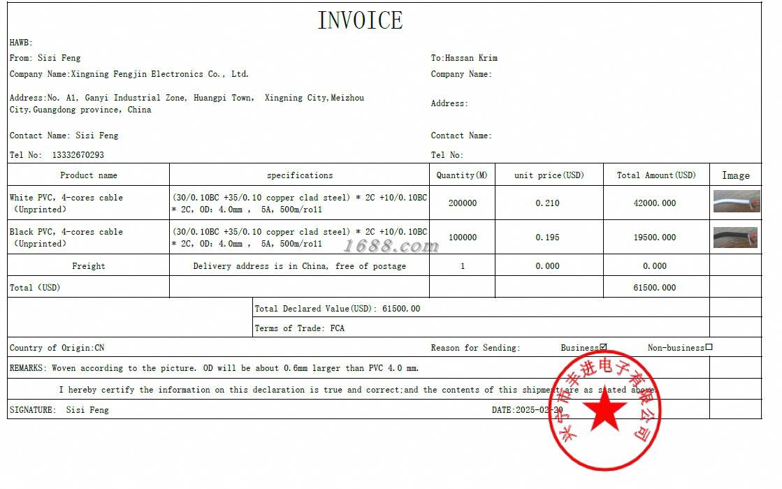
Task: Click the recipient 'Address:' label
Action: [x=449, y=103]
